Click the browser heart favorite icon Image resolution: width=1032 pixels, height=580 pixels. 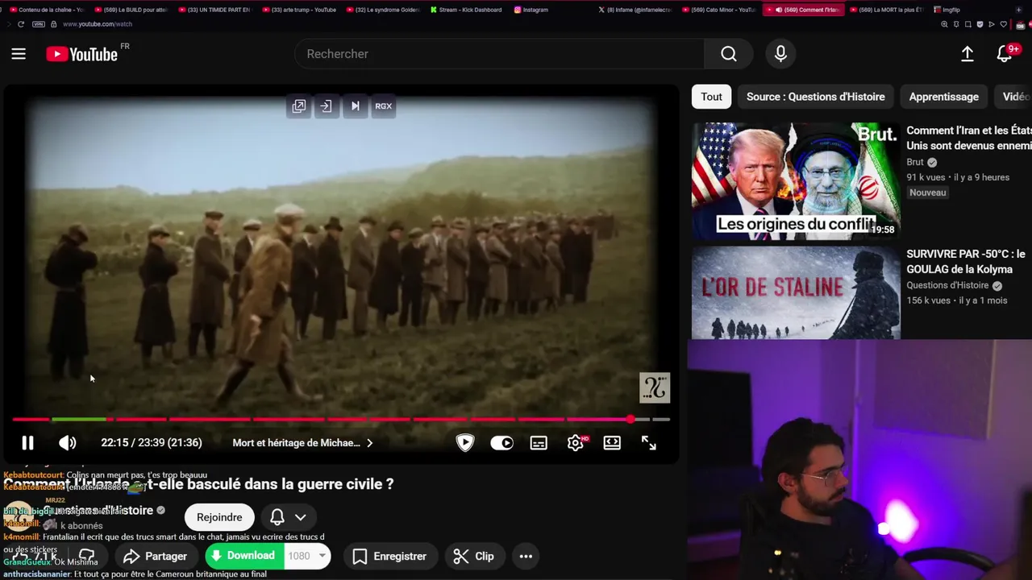tap(1004, 24)
